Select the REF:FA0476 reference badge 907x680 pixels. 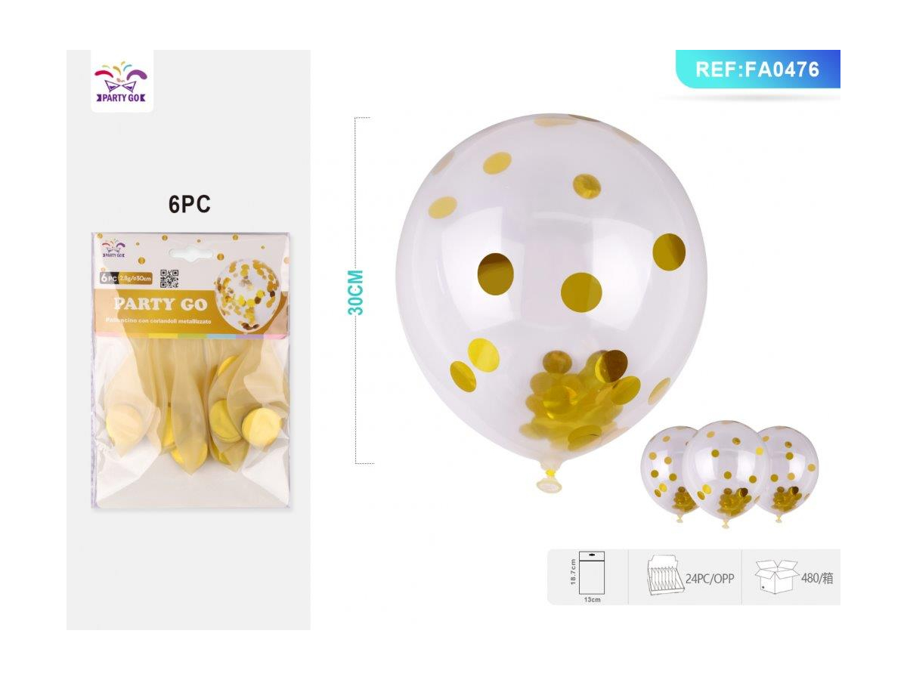click(x=757, y=70)
